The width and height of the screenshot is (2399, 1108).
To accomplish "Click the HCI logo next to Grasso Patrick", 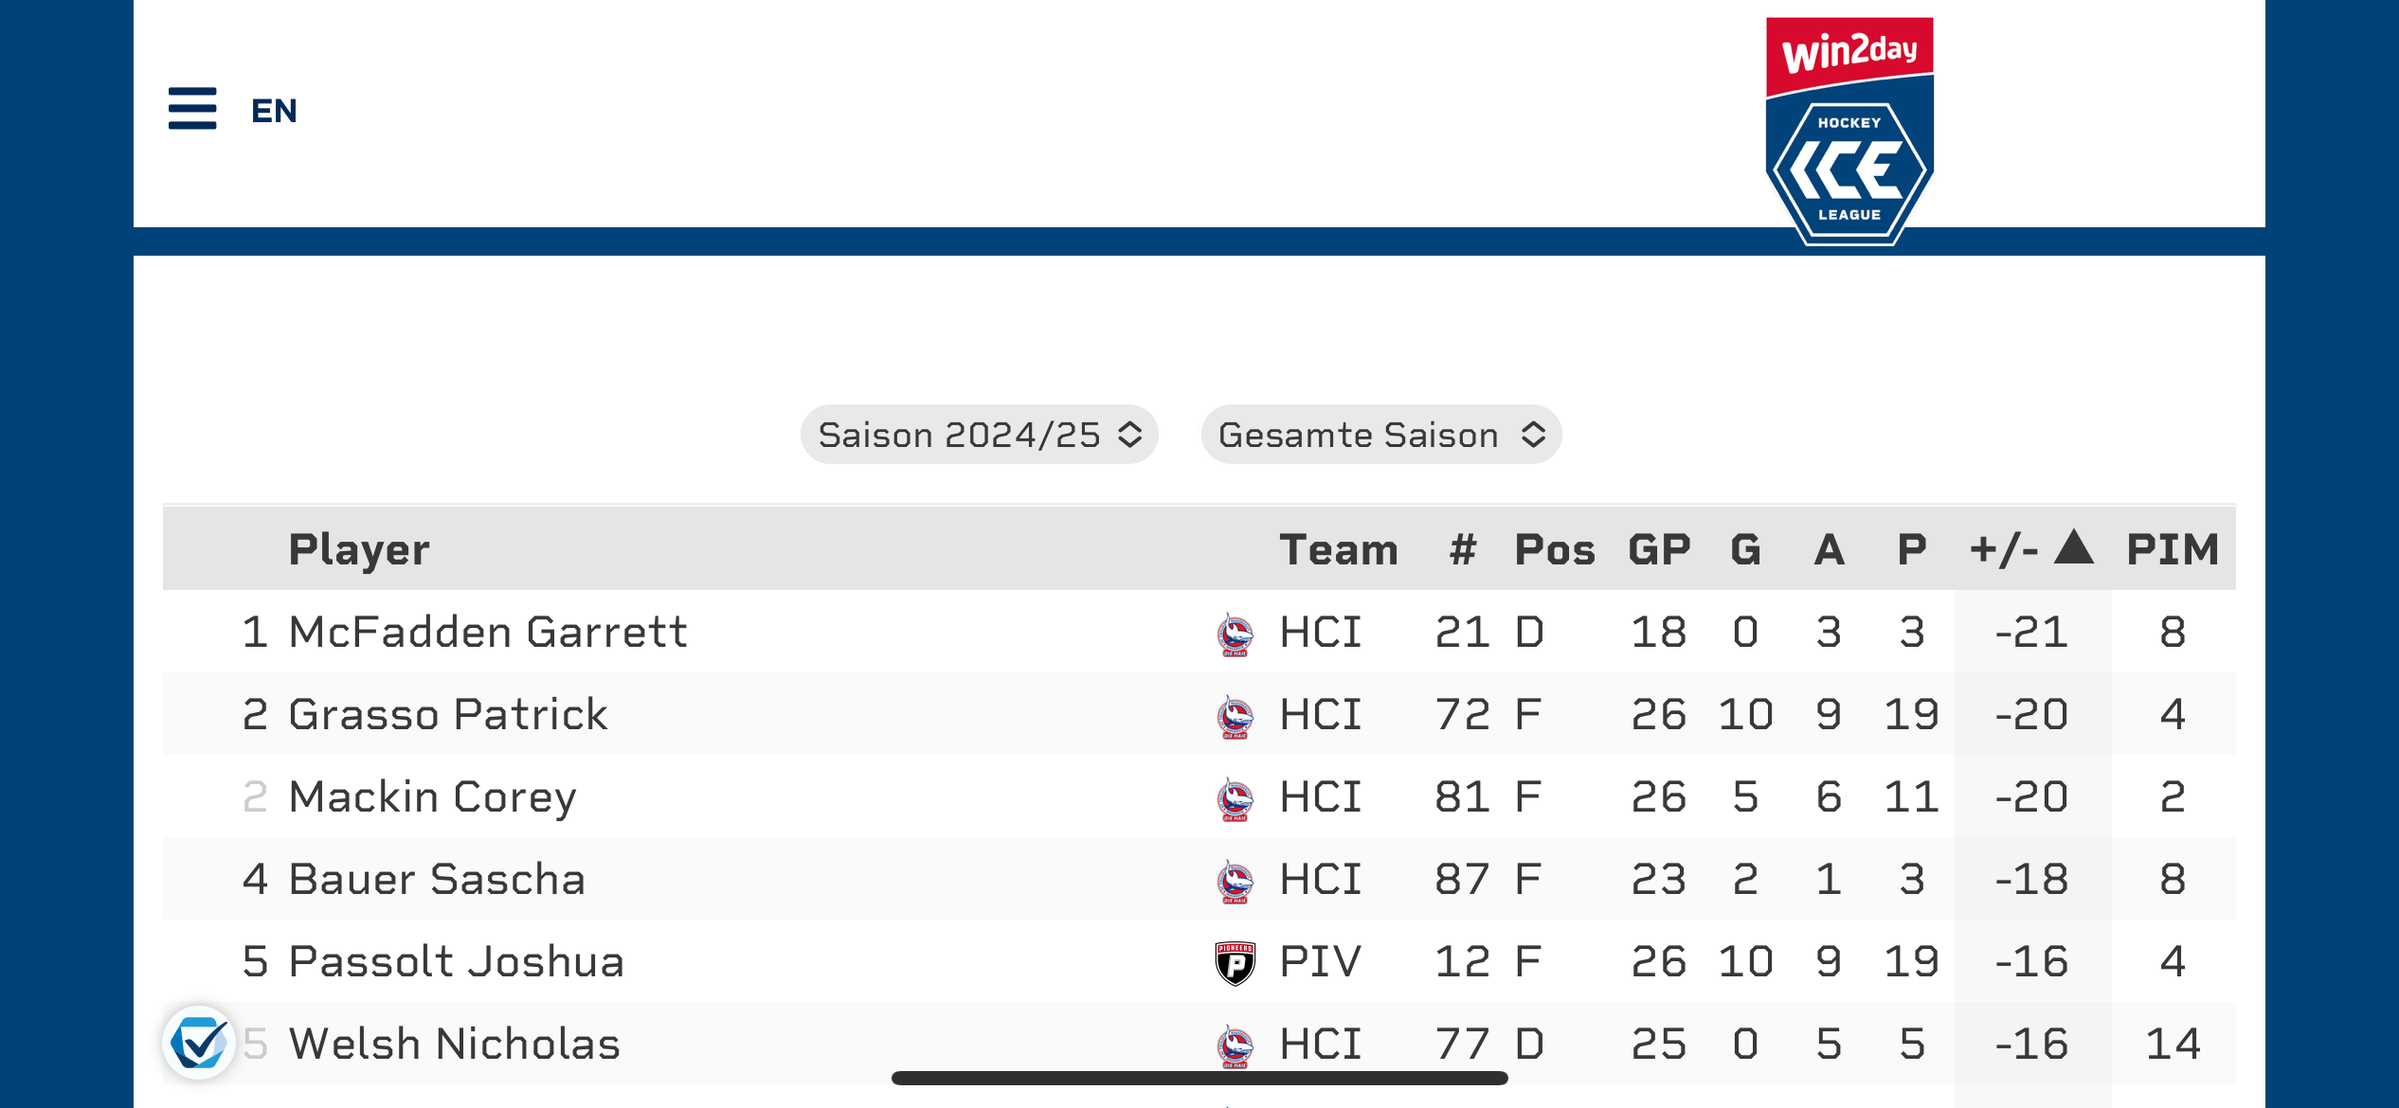I will [x=1235, y=716].
